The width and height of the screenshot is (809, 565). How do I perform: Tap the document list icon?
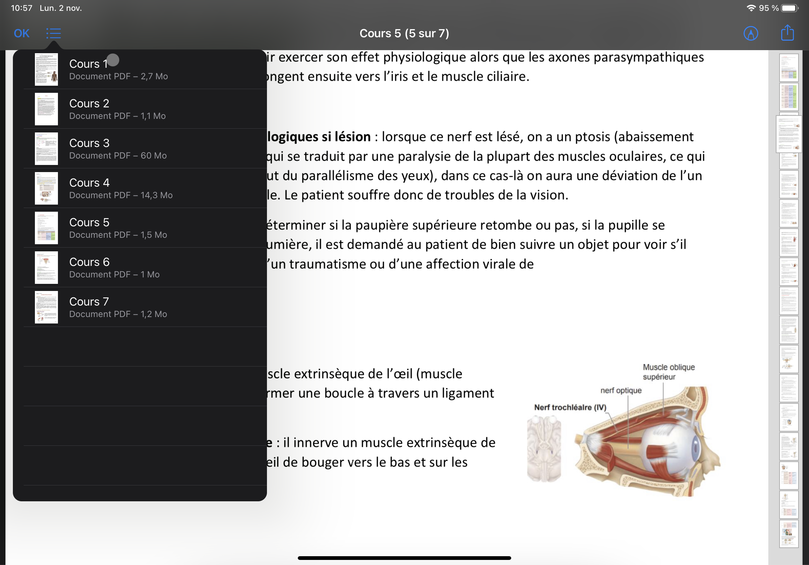pyautogui.click(x=54, y=34)
